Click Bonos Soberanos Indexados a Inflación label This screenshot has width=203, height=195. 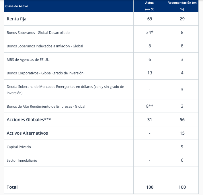pyautogui.click(x=45, y=46)
